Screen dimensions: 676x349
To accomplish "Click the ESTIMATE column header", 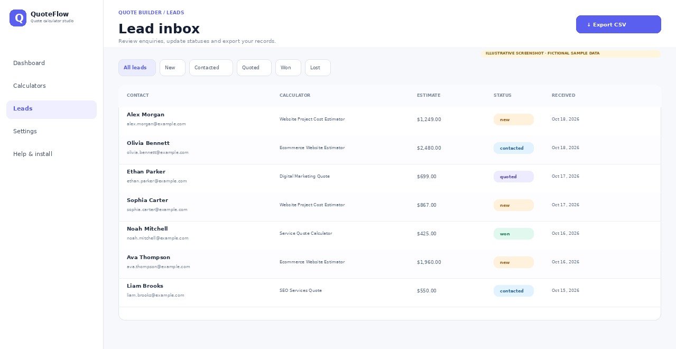I will pyautogui.click(x=429, y=95).
